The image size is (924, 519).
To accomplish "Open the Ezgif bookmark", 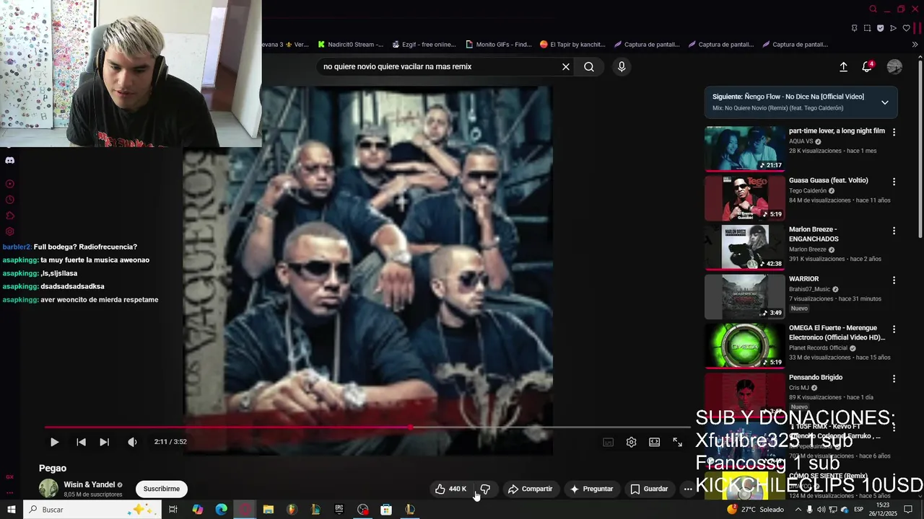I will click(424, 45).
